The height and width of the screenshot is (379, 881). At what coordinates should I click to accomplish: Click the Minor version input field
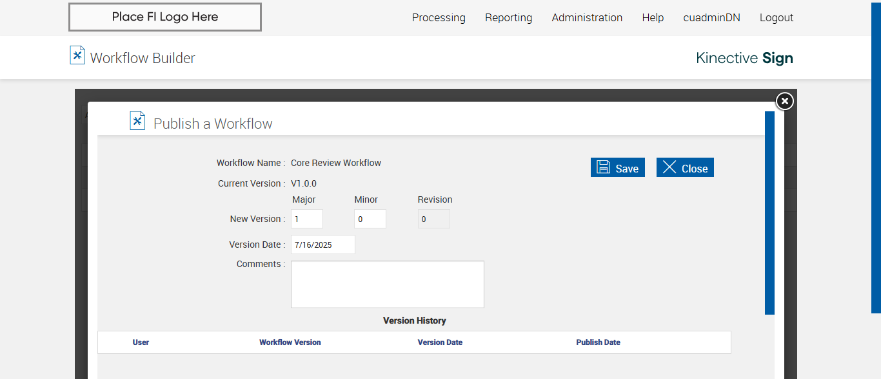pos(370,219)
